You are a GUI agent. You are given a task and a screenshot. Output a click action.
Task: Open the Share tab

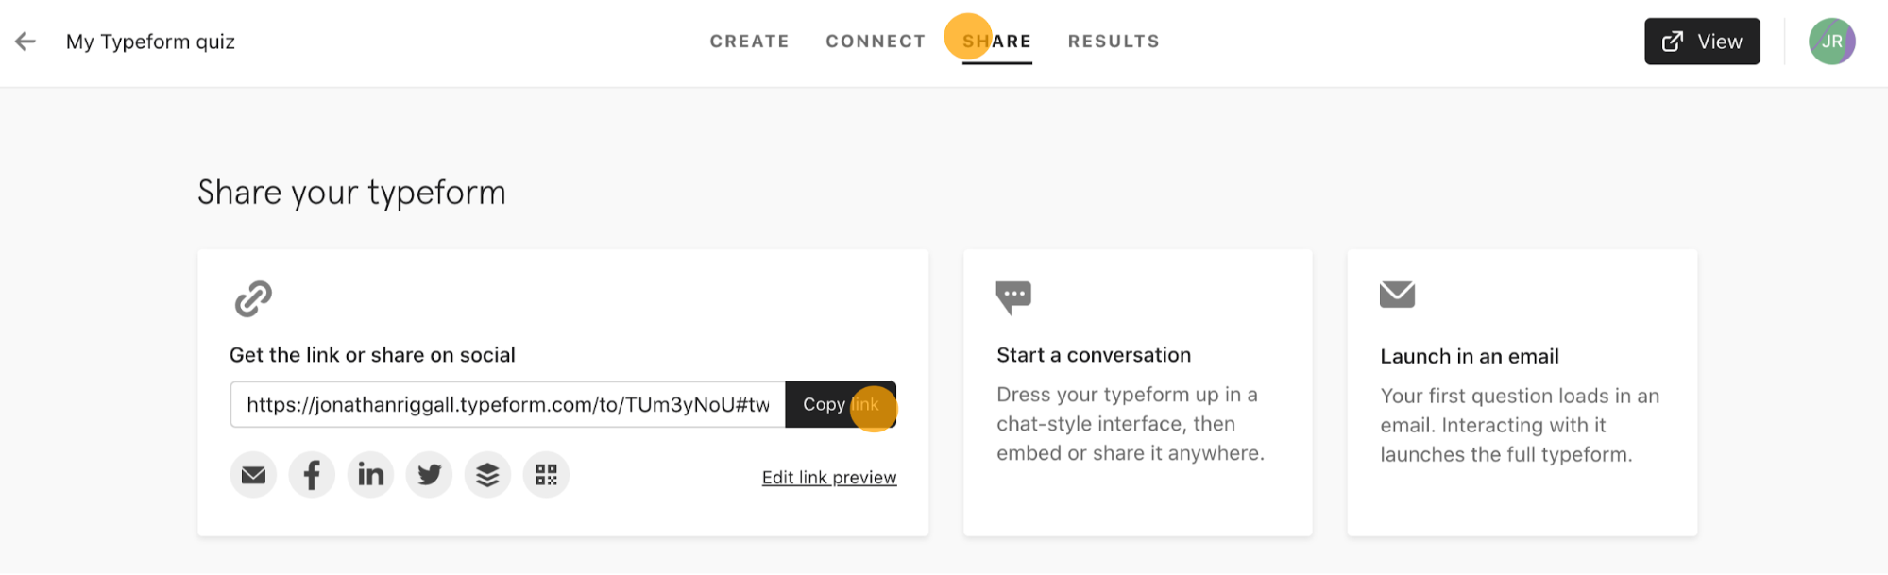(996, 42)
